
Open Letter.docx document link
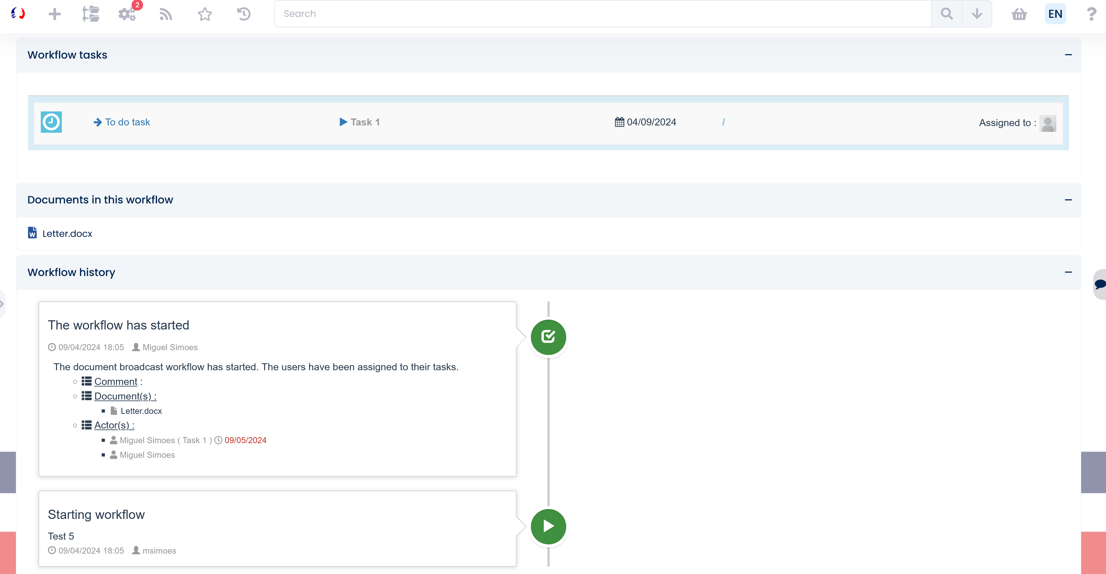click(x=67, y=234)
